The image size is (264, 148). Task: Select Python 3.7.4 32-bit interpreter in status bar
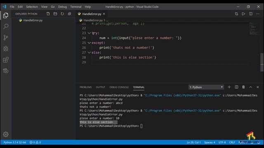point(15,142)
